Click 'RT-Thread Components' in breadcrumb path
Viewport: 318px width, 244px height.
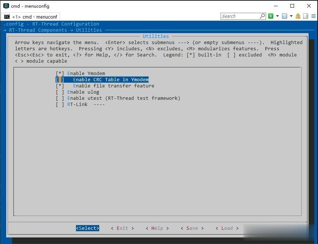(38, 30)
